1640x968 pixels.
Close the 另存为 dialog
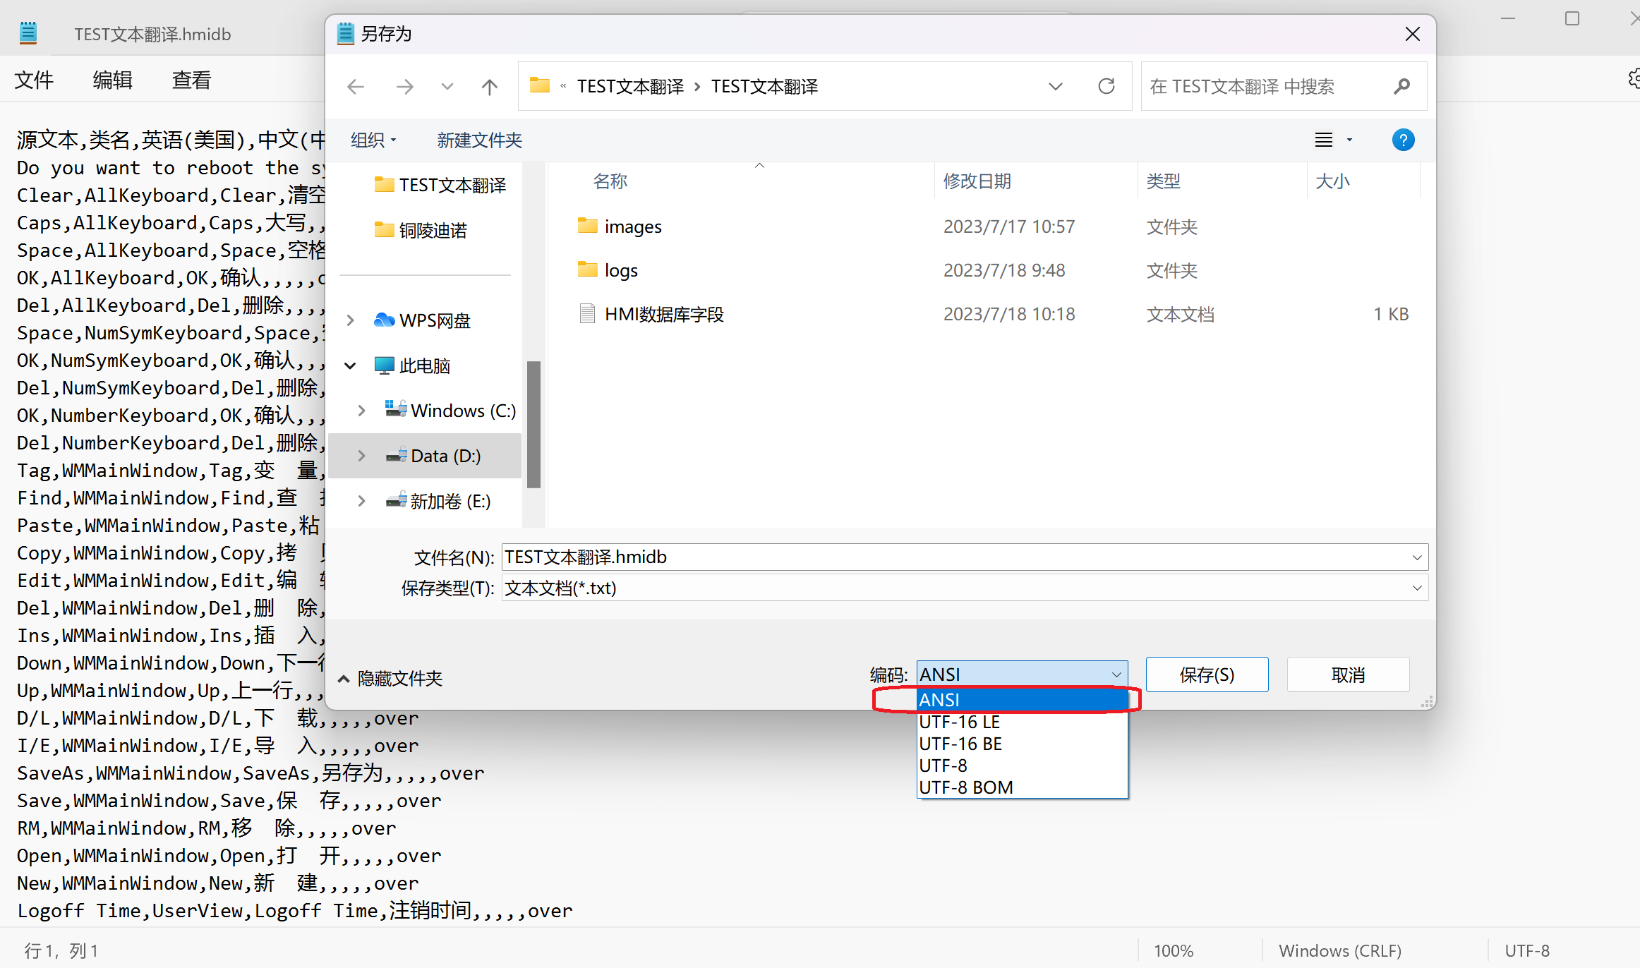pyautogui.click(x=1412, y=34)
